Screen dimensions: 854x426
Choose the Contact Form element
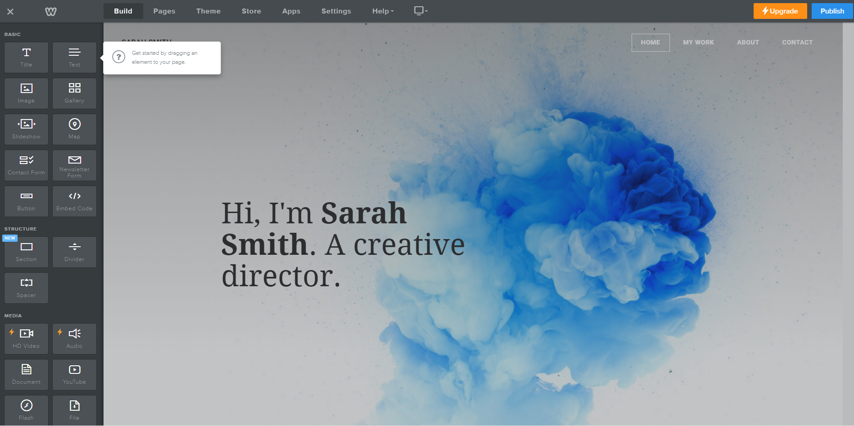(26, 165)
